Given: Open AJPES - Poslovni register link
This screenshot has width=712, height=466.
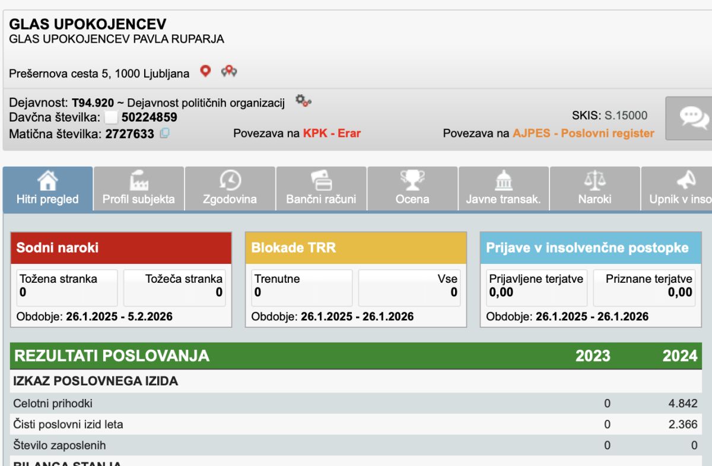Looking at the screenshot, I should [583, 133].
